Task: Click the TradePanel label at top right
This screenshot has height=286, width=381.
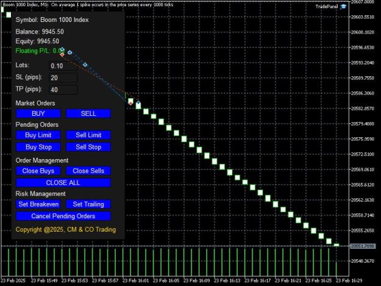Action: pos(327,7)
